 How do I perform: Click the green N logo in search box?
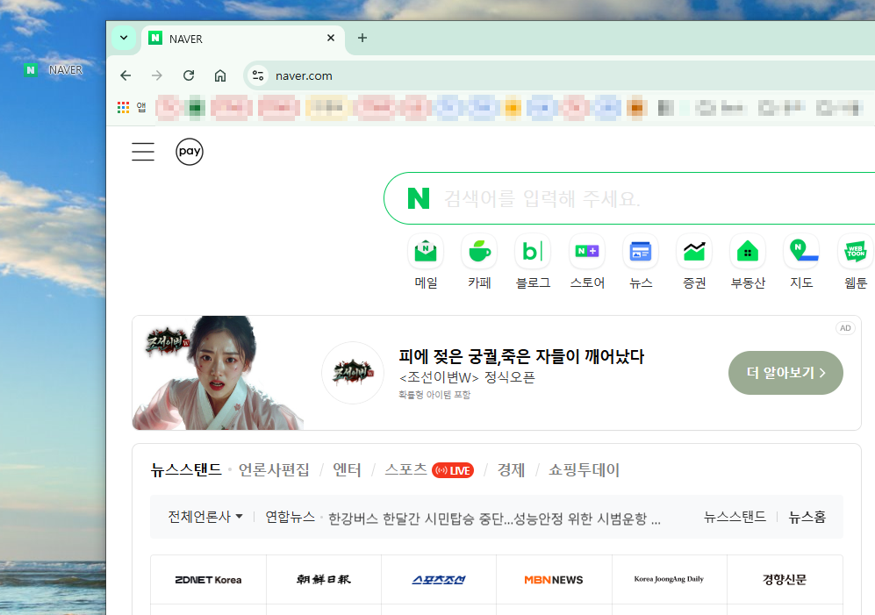(419, 198)
